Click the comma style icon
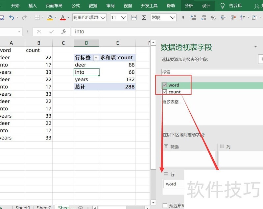Screen dimensions: 263x209 tap(183, 18)
